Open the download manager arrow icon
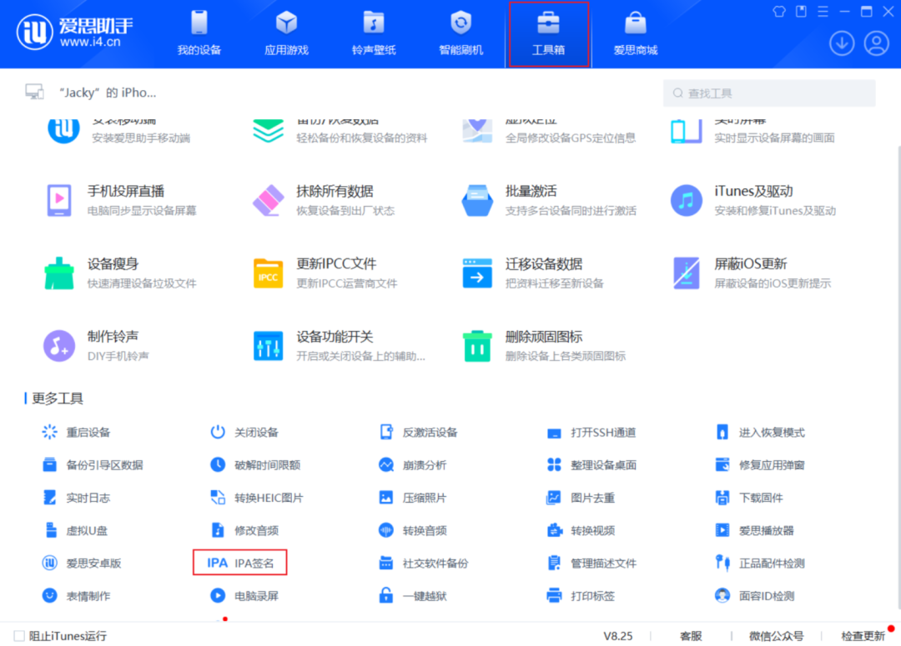The height and width of the screenshot is (646, 901). (x=842, y=43)
